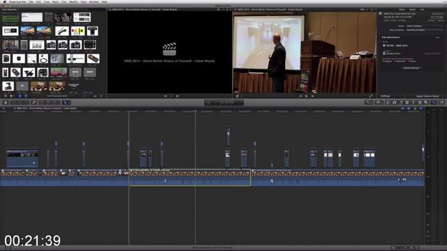Select the yellow graphic thumbnail

[78, 31]
